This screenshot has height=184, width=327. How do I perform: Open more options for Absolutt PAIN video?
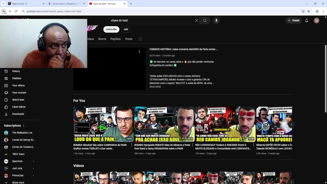click(132, 145)
